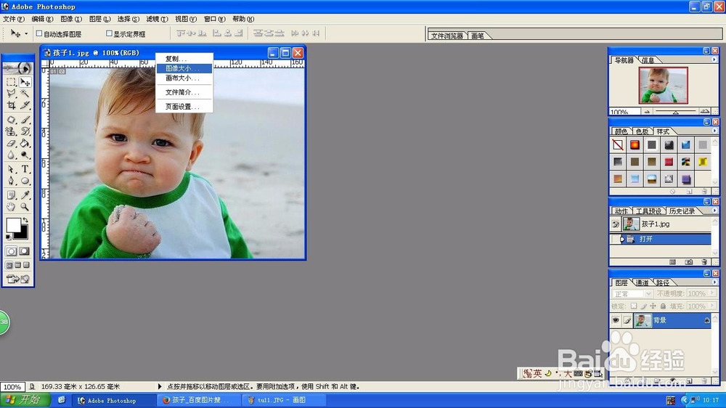Select the Healing Brush tool
This screenshot has height=408, width=726.
coord(12,120)
